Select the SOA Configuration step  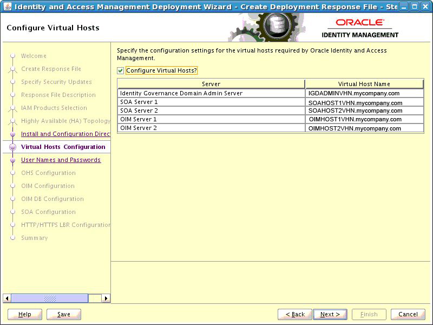[x=48, y=212]
